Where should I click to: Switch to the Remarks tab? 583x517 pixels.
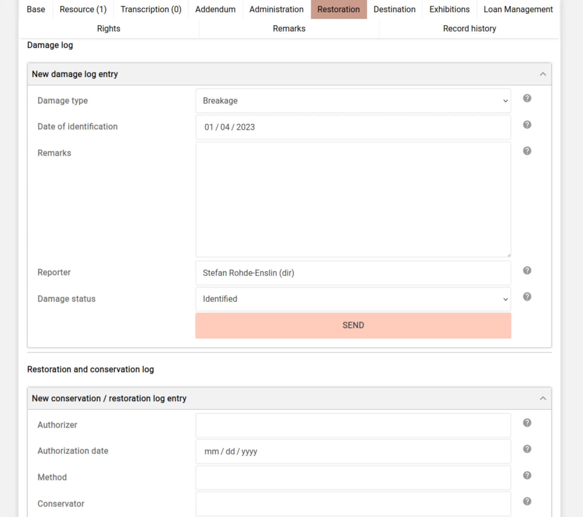coord(289,29)
